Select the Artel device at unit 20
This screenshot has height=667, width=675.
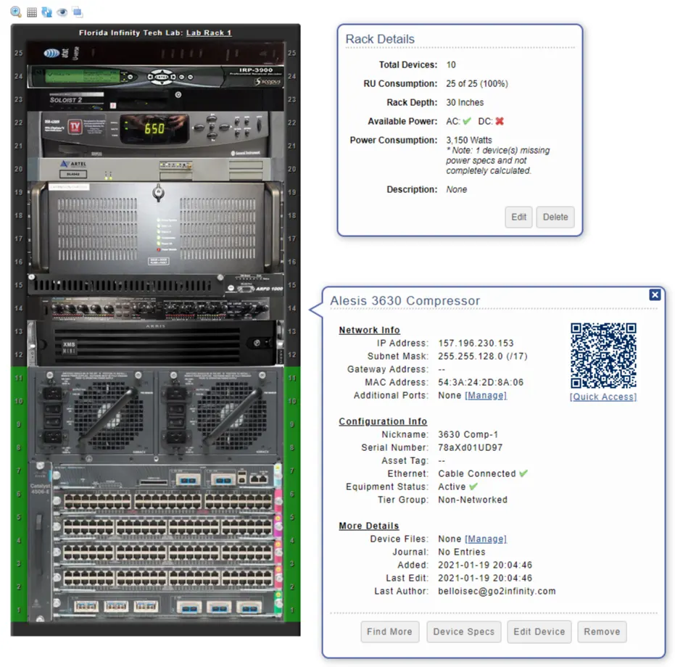click(155, 169)
